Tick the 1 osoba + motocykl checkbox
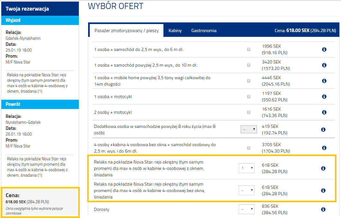Screen dimensions: 341x218 click(248, 96)
